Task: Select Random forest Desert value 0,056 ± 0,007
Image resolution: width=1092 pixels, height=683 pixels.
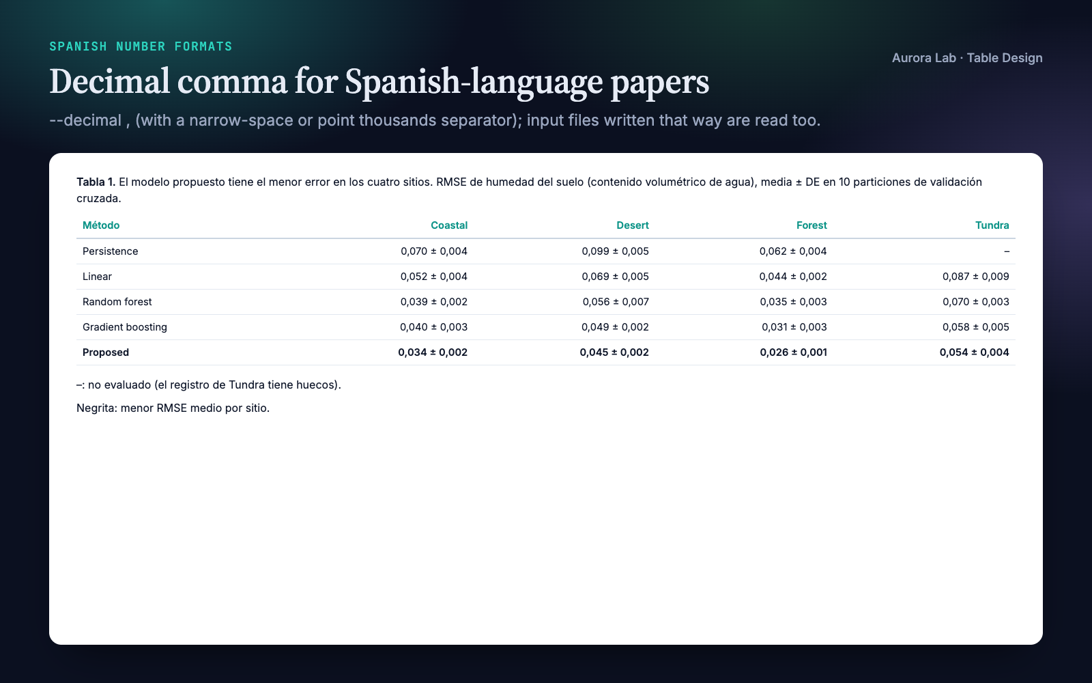Action: (616, 302)
